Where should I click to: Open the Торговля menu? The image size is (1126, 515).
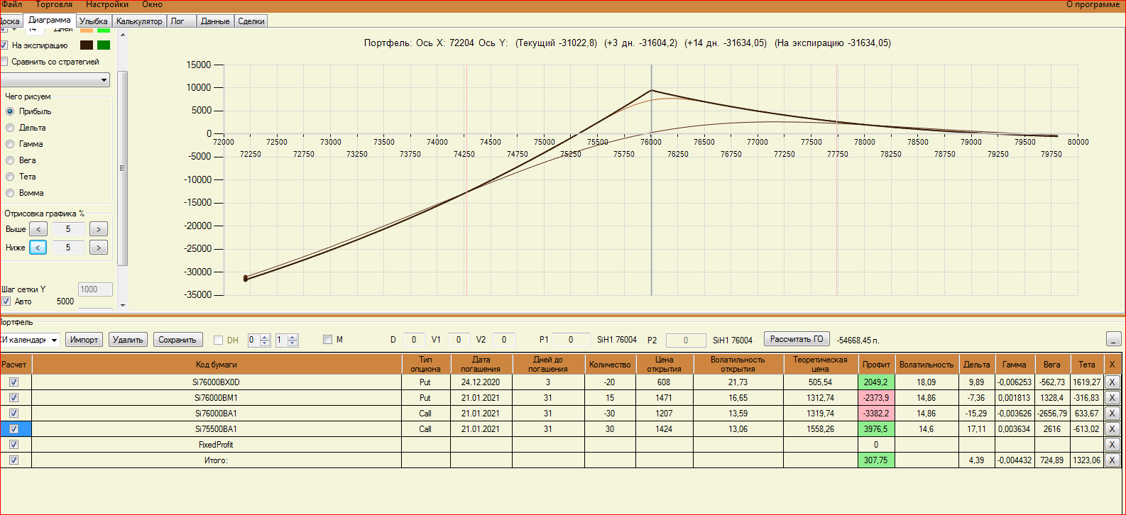tap(54, 5)
